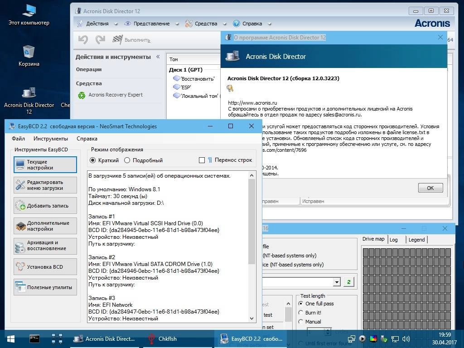Click Дополнительные настройки button
Viewport: 464px width, 348px height.
[45, 226]
